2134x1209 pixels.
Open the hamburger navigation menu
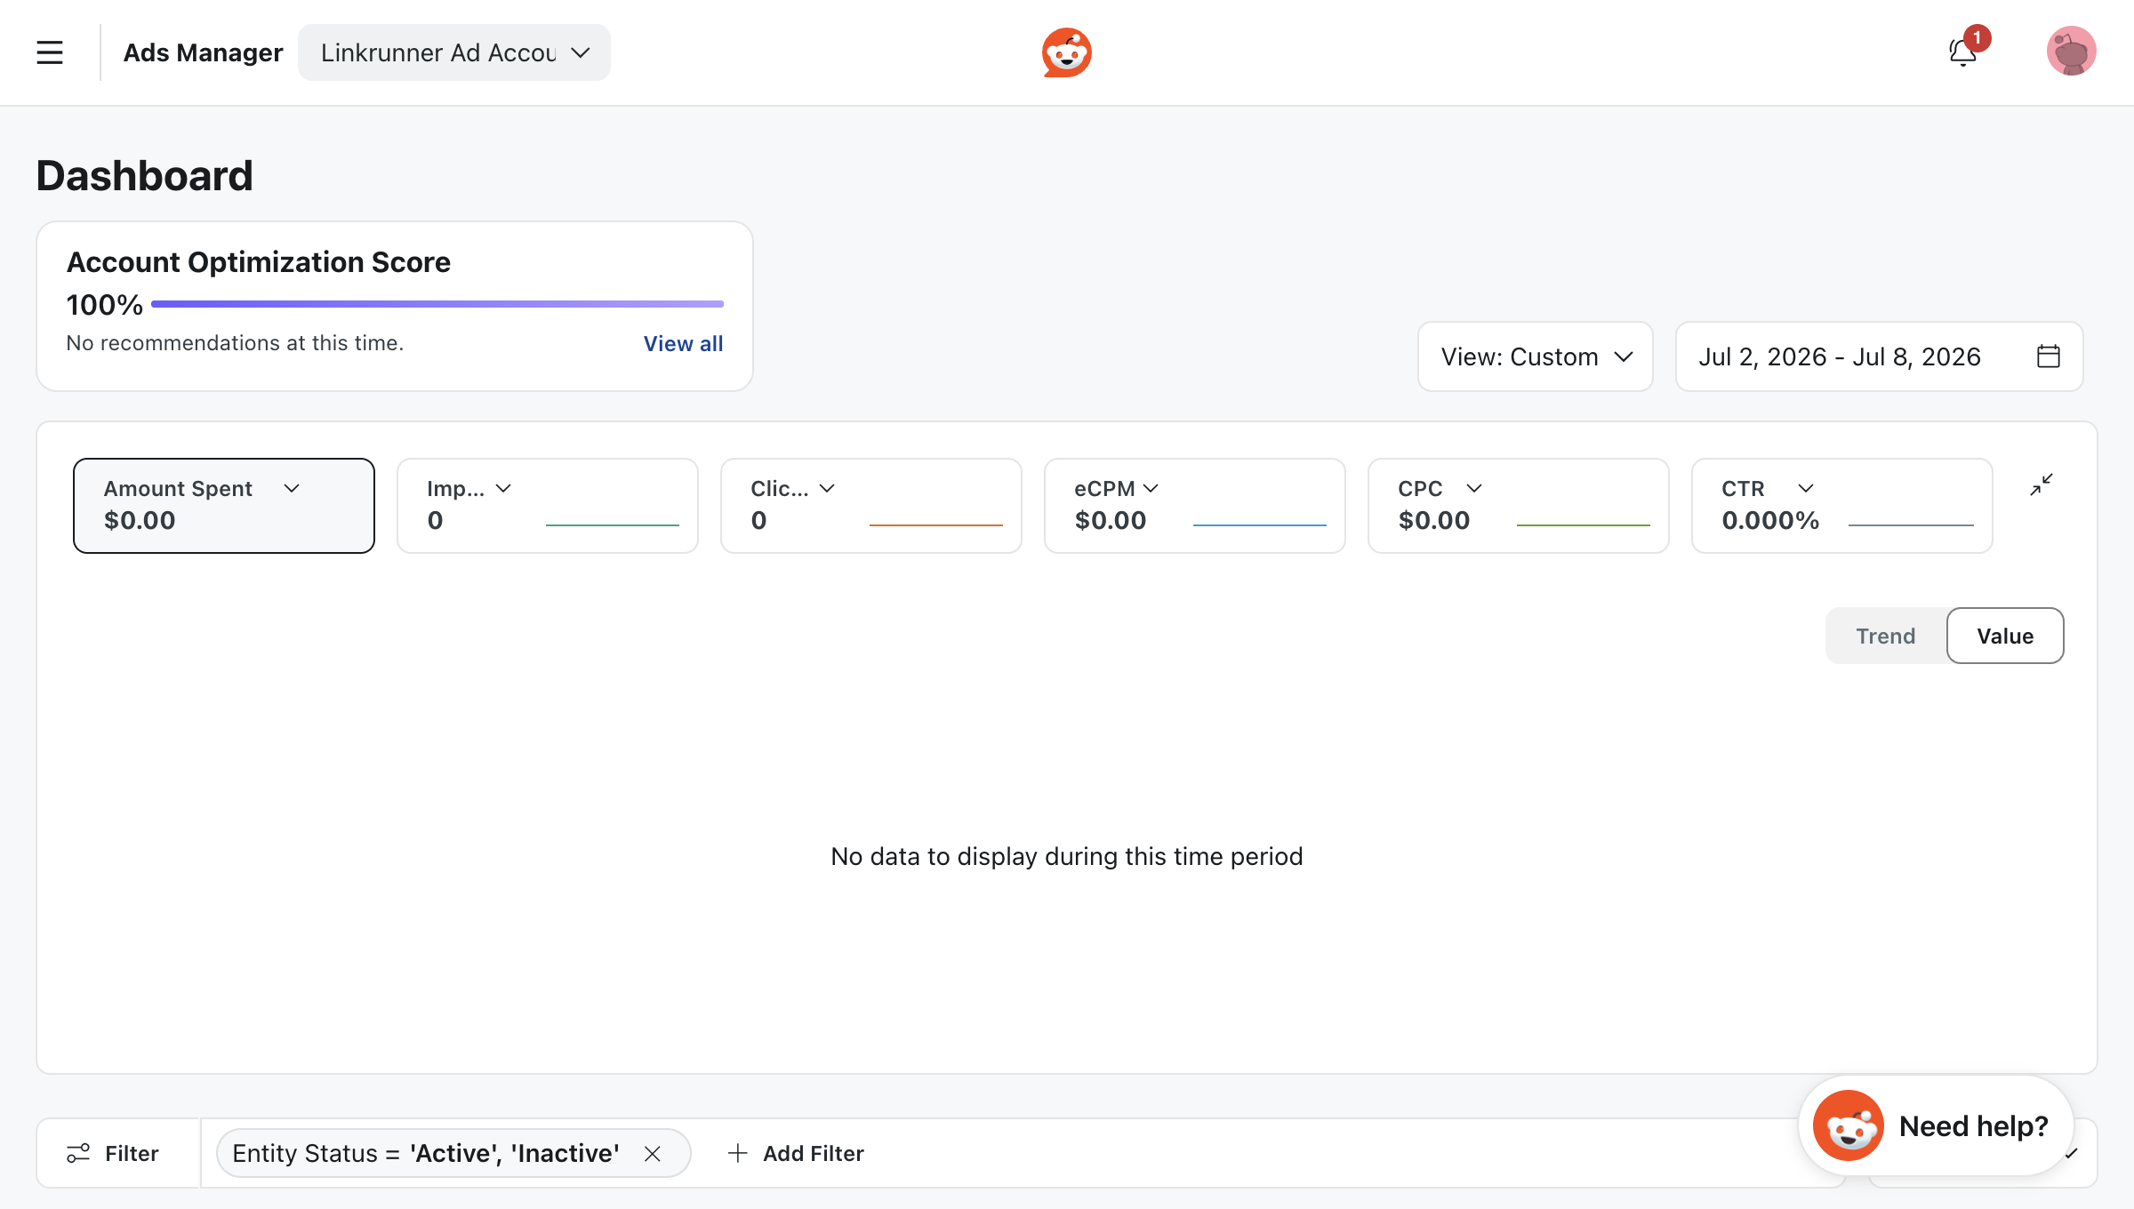pyautogui.click(x=50, y=52)
